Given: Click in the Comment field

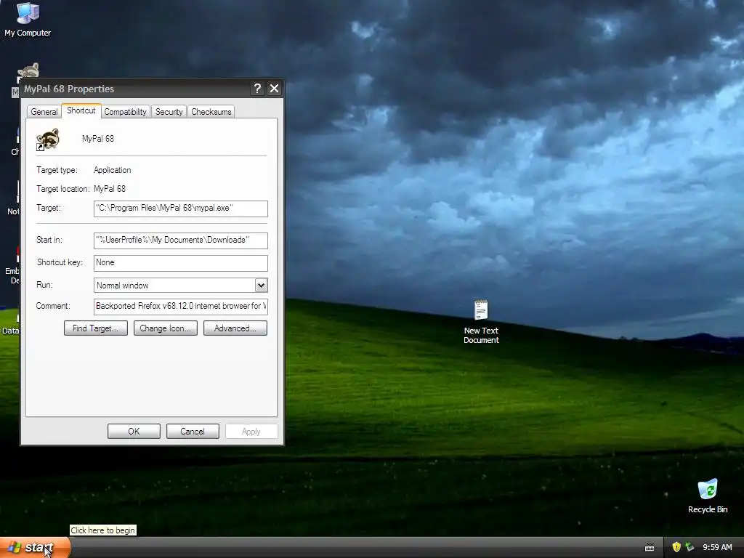Looking at the screenshot, I should point(181,307).
